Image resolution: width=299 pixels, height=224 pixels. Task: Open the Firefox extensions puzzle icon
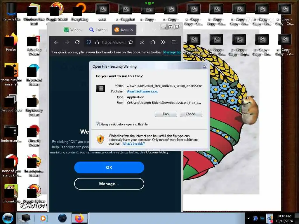click(x=153, y=42)
